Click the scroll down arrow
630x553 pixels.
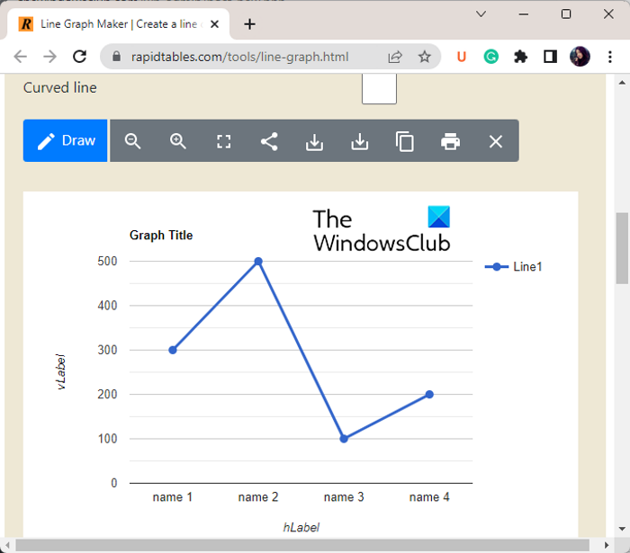622,529
